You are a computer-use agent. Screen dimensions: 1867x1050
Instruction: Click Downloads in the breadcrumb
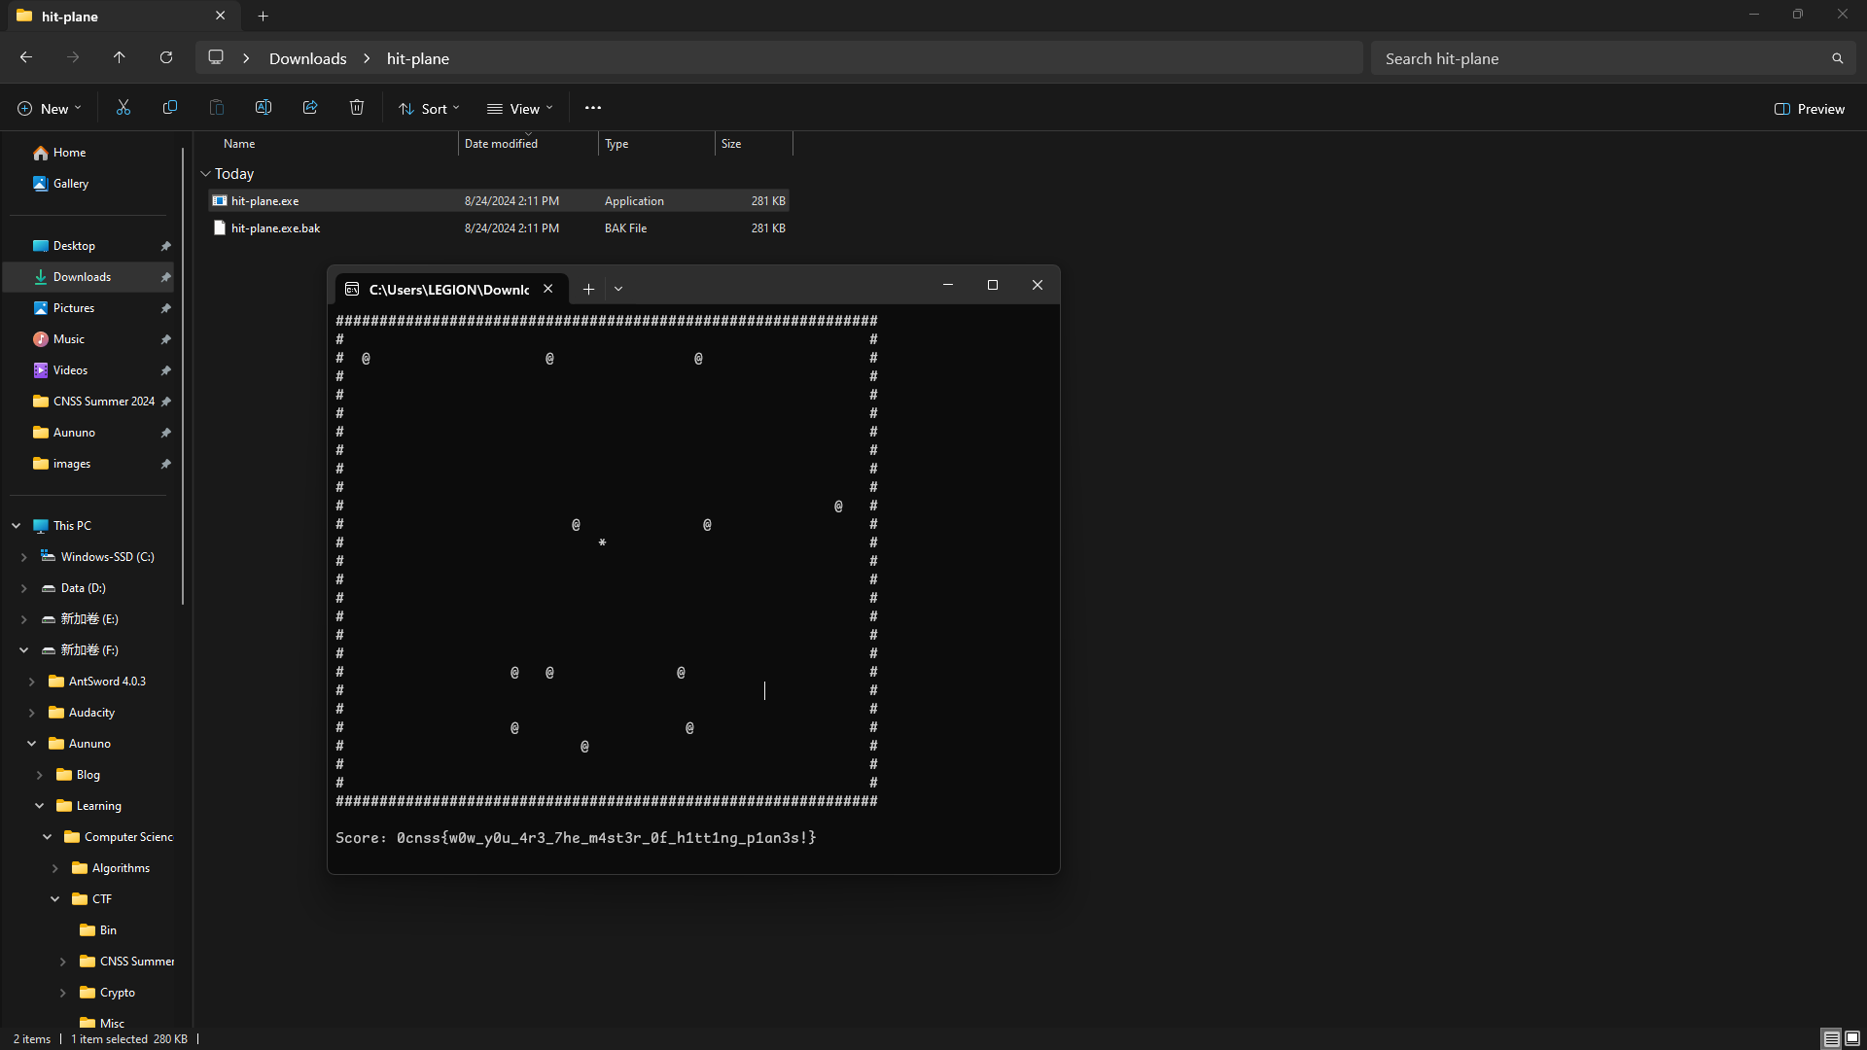click(x=307, y=58)
